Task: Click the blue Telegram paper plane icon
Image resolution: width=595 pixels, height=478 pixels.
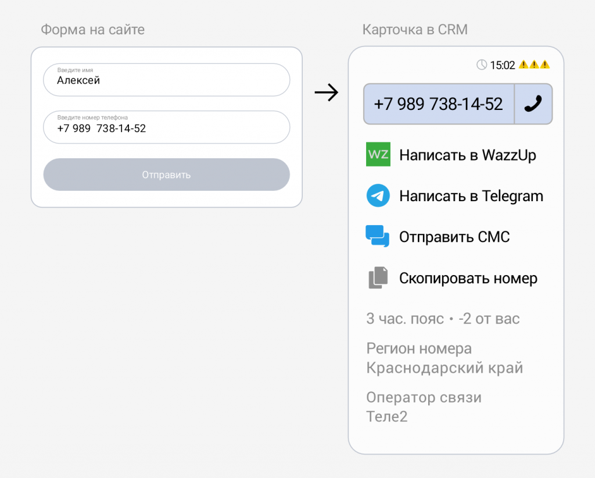Action: pyautogui.click(x=378, y=196)
